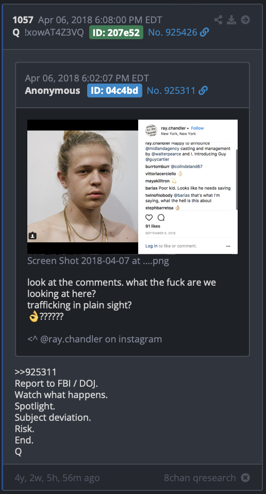266x494 pixels.
Task: Open post number link No. 925426
Action: [x=173, y=32]
